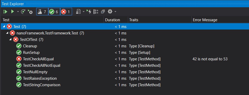
Task: Click 'Type [Cleanup]' trait text
Action: 142,46
